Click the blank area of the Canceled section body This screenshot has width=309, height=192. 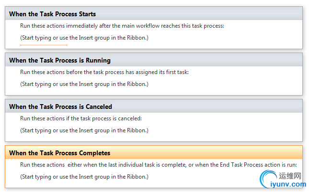point(217,132)
